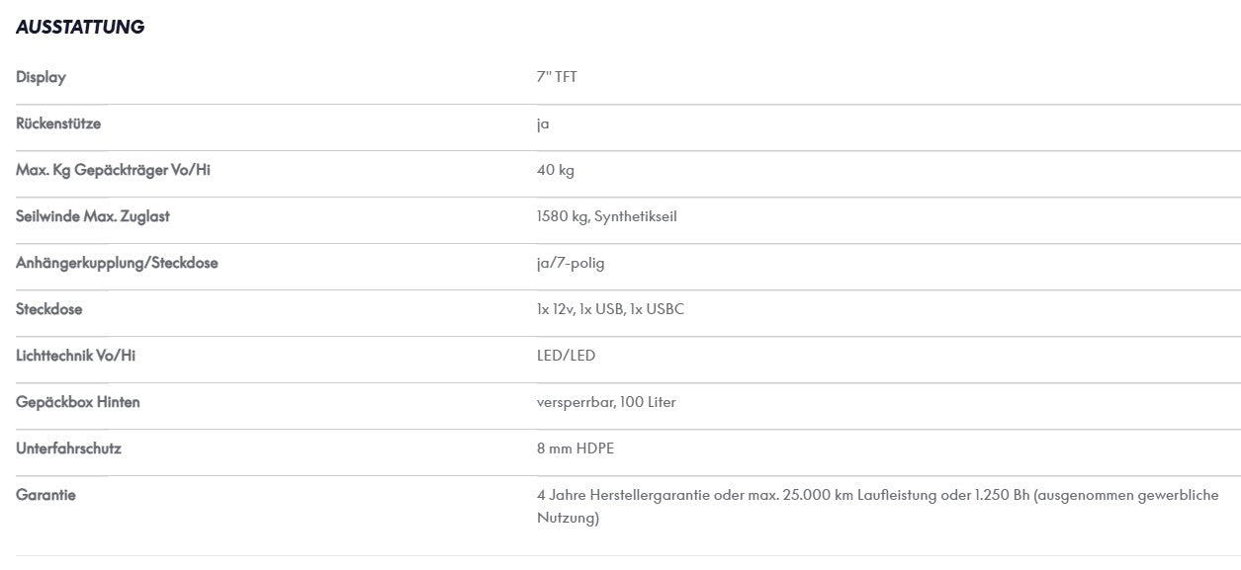Screen dimensions: 1241x570
Task: Click the AUSSTATTUNG section heading
Action: [x=80, y=28]
